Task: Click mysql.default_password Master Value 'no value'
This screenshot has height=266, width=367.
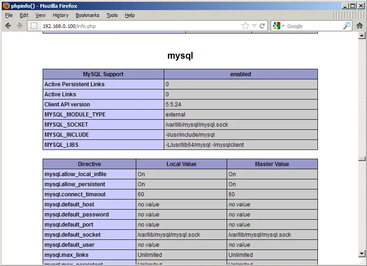Action: coord(239,215)
